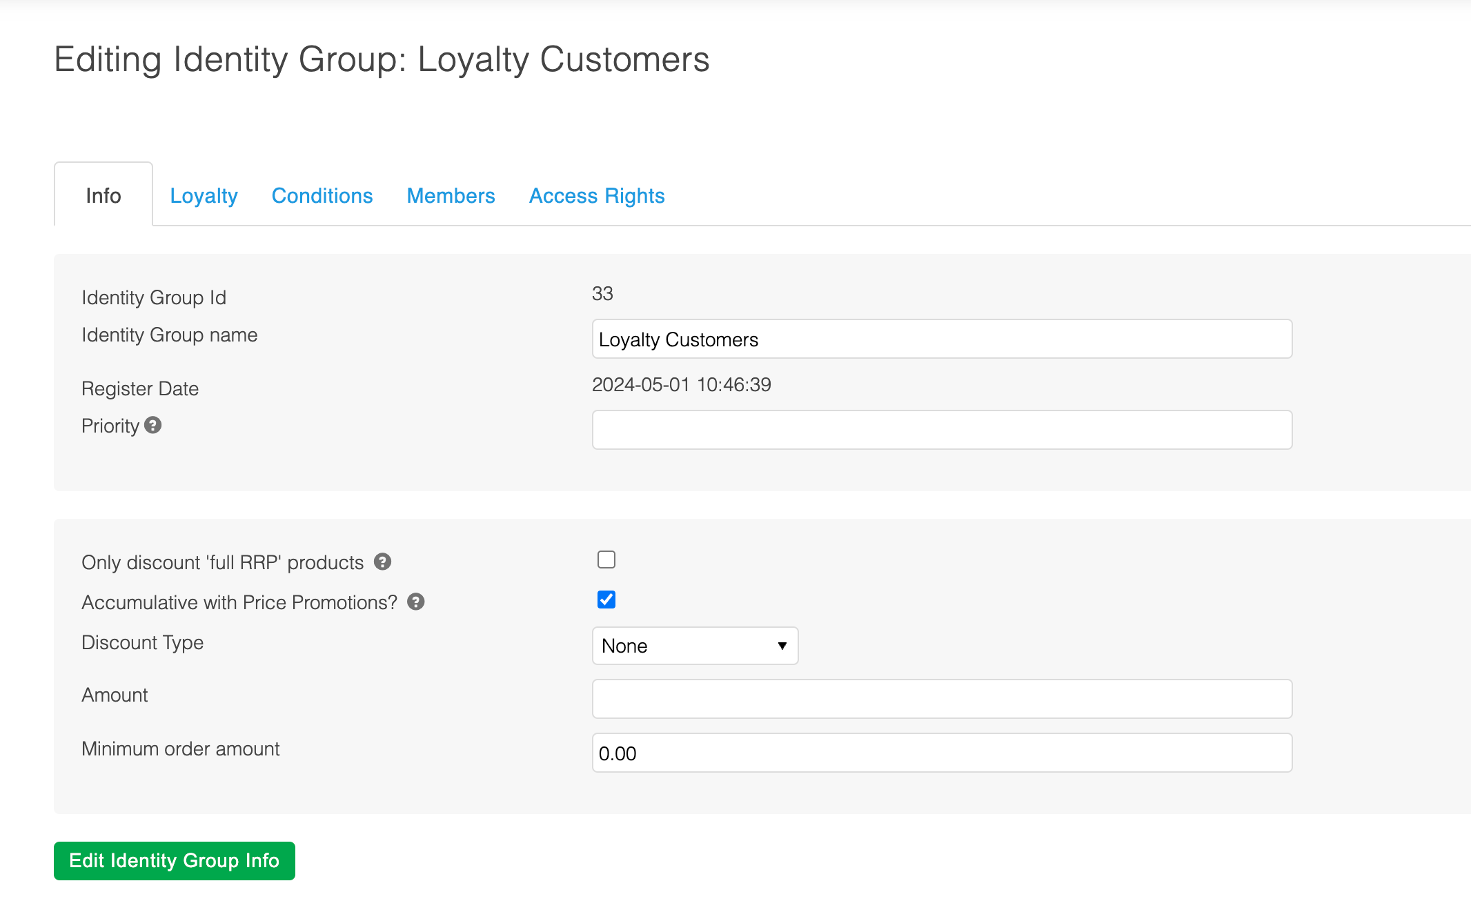
Task: Focus the Priority input field
Action: pos(942,430)
